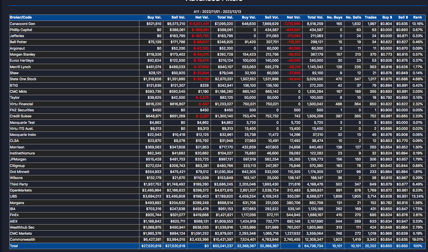Sort by the No. Sells column header
Image resolution: width=428 pixels, height=252 pixels.
(354, 17)
